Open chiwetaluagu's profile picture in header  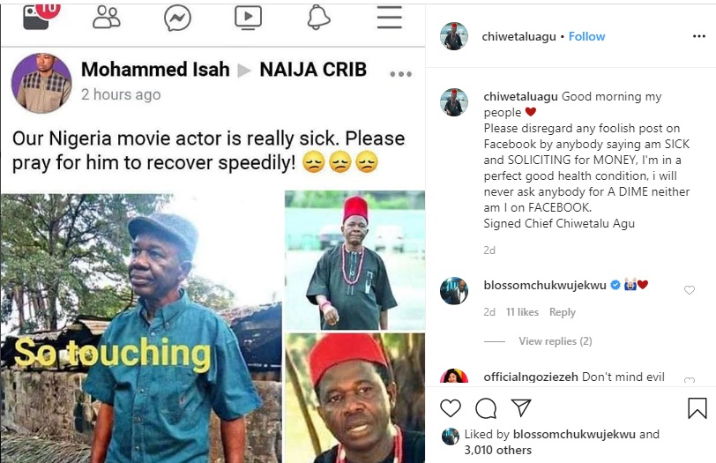pyautogui.click(x=454, y=36)
